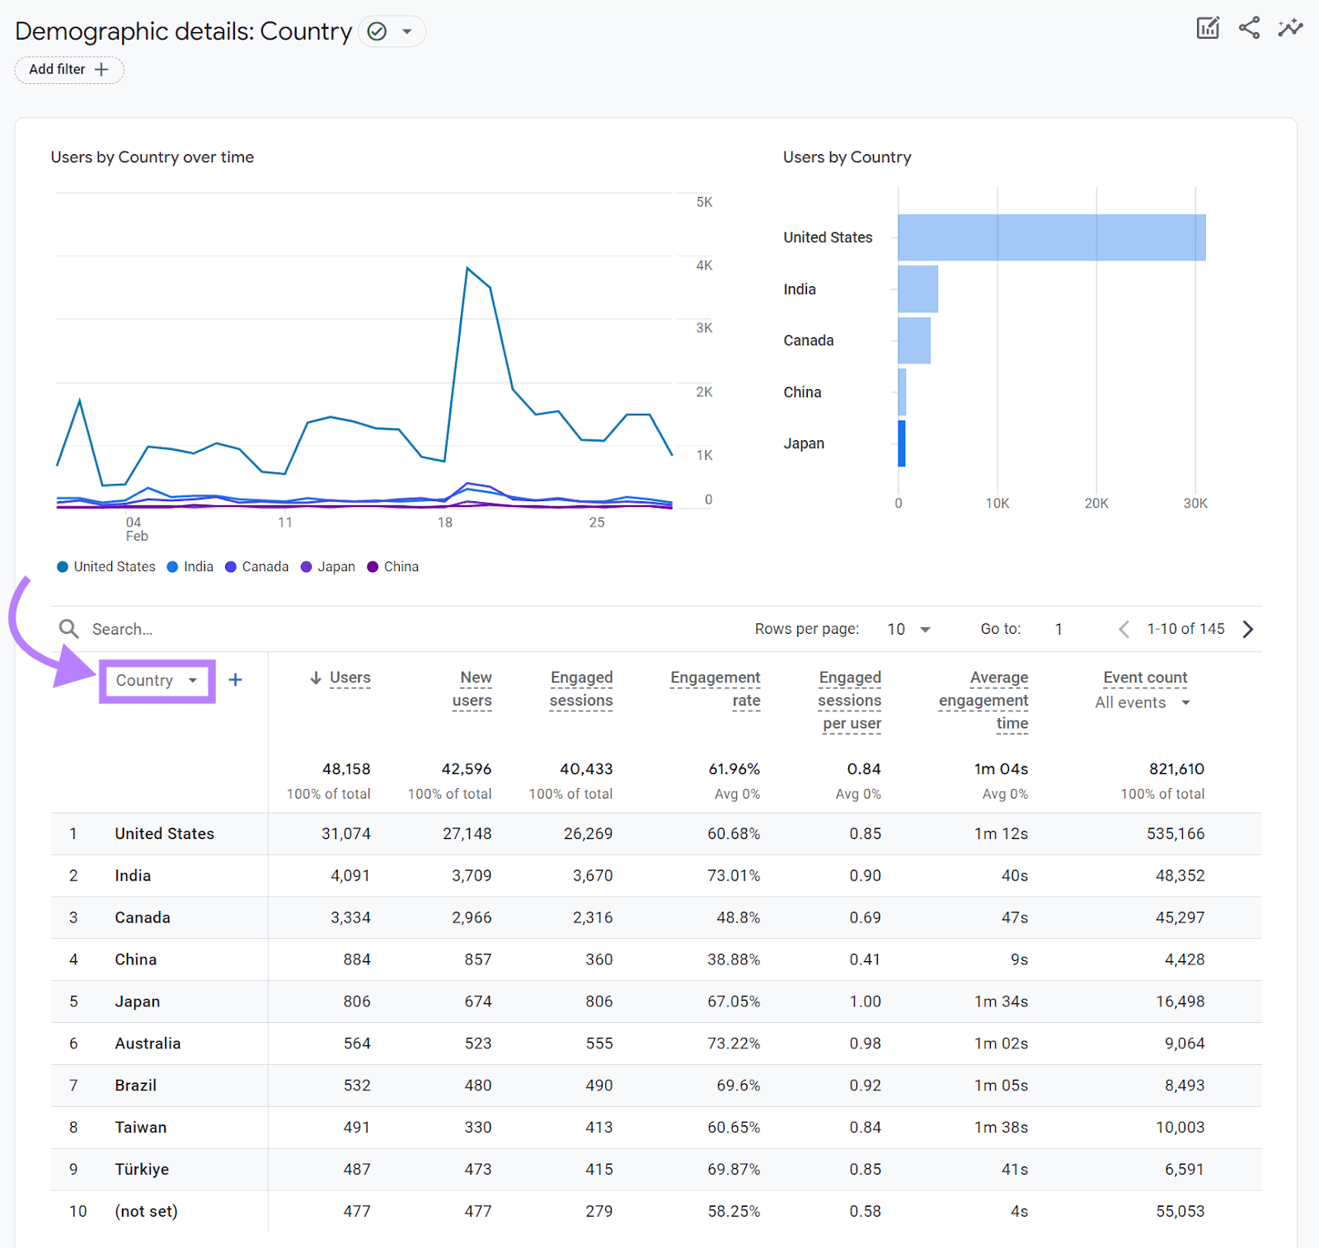
Task: Sort by Engagement rate column header
Action: coord(716,689)
